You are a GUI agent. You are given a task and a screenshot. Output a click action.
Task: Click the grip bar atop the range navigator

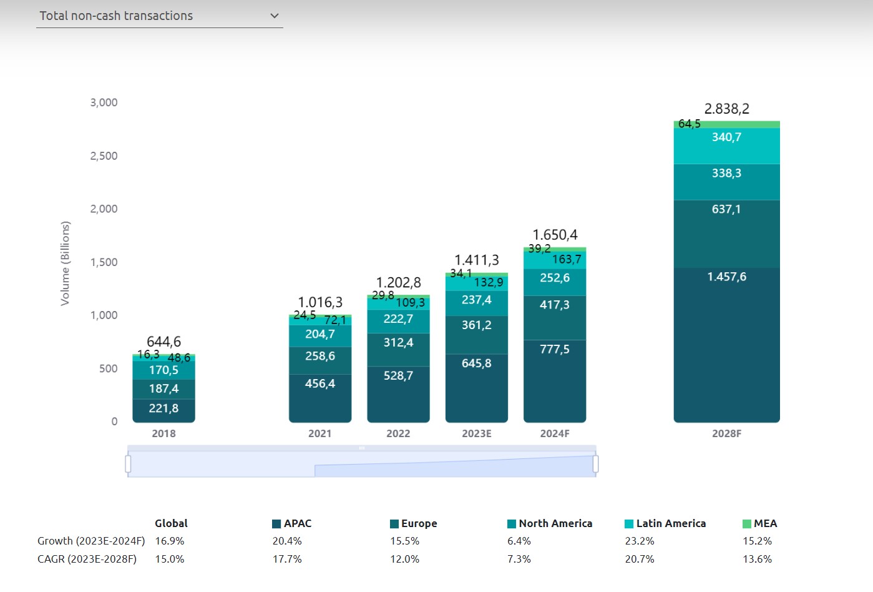click(x=362, y=448)
